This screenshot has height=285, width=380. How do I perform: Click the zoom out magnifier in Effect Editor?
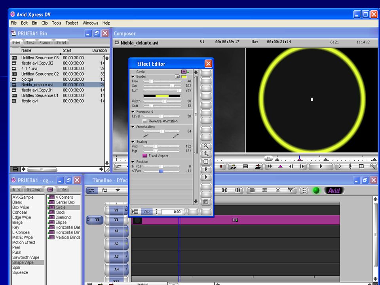206,146
